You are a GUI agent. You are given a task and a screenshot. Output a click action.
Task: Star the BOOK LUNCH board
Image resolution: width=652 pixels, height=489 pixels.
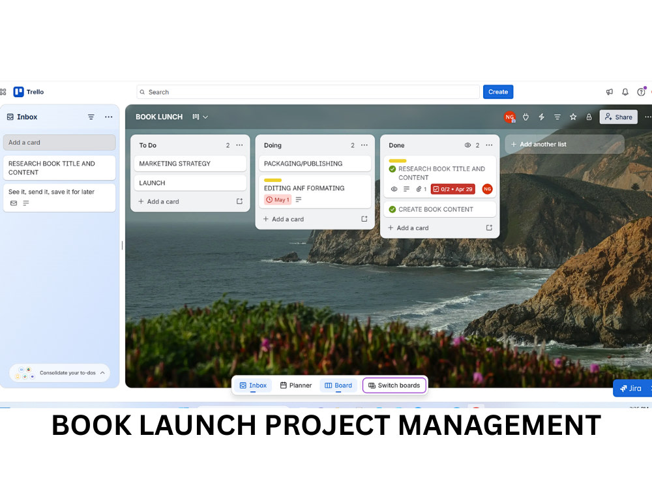click(573, 117)
